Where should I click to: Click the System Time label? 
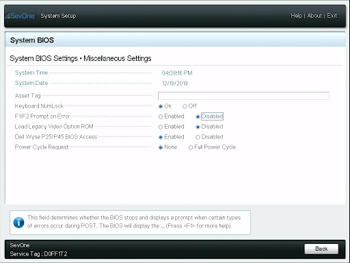point(31,73)
